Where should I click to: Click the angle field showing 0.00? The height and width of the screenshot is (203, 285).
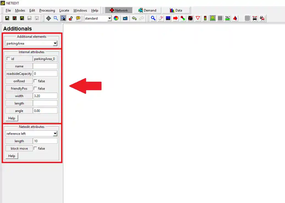click(x=45, y=111)
